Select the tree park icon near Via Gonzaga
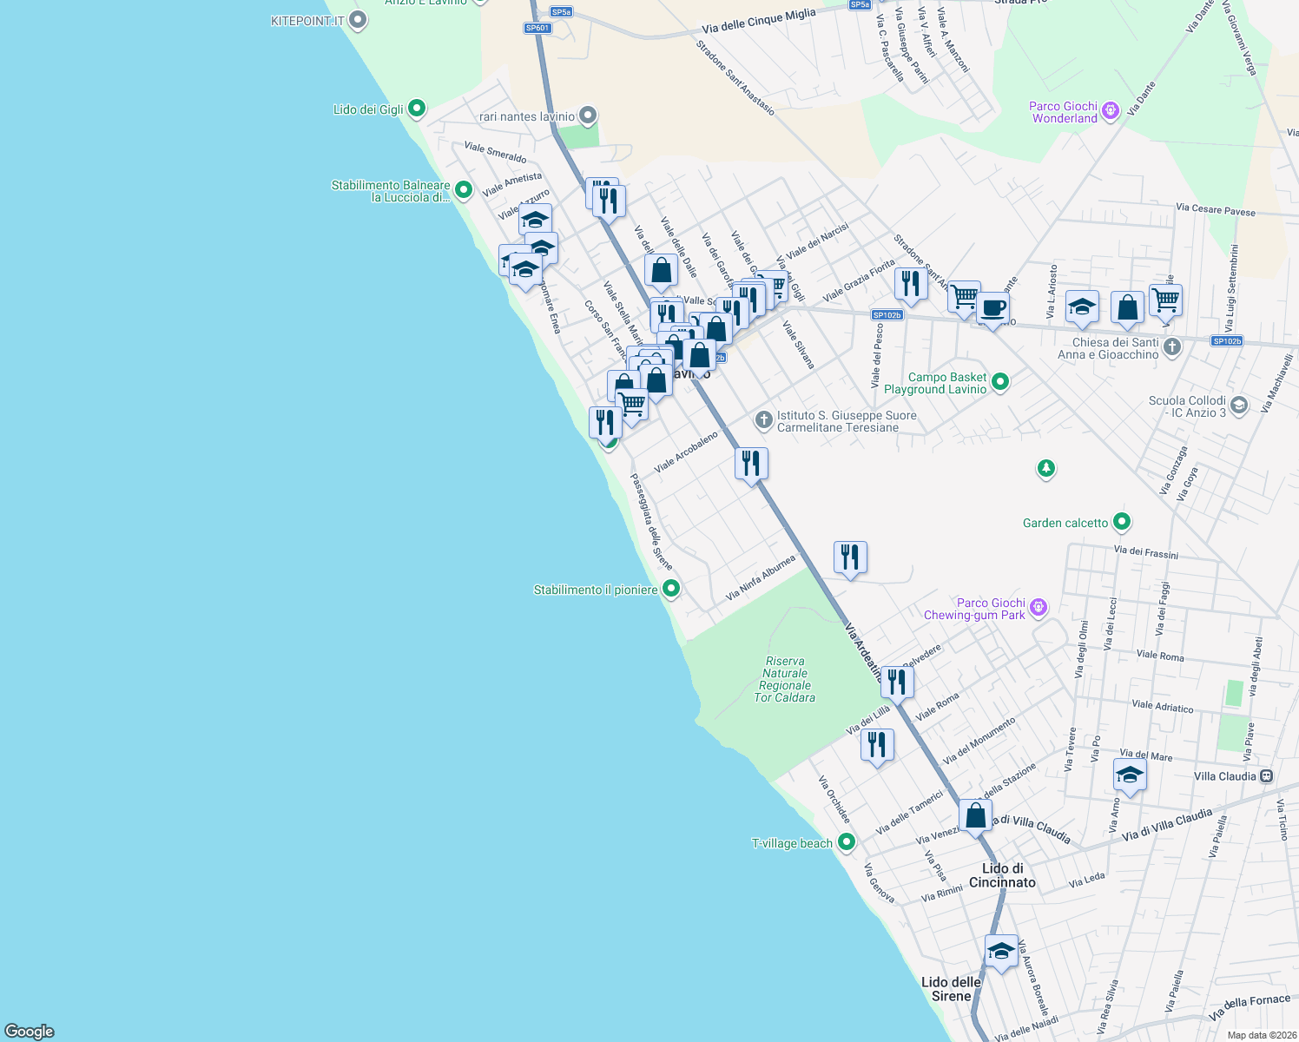1299x1042 pixels. (x=1046, y=469)
